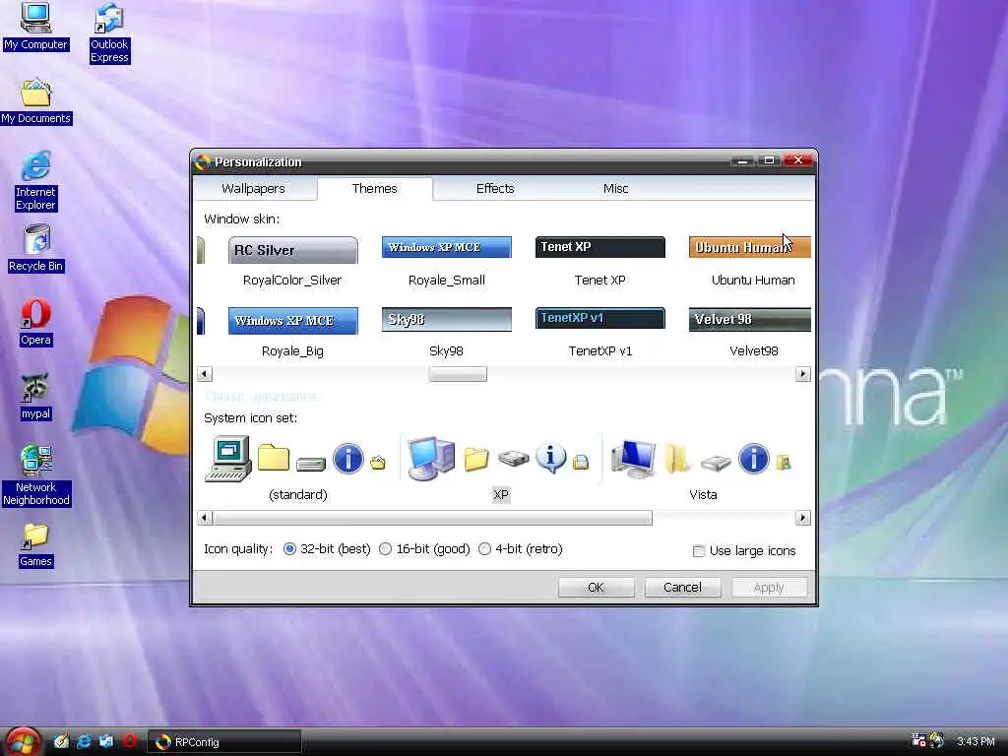This screenshot has width=1008, height=756.
Task: Click the Cancel button
Action: (x=682, y=587)
